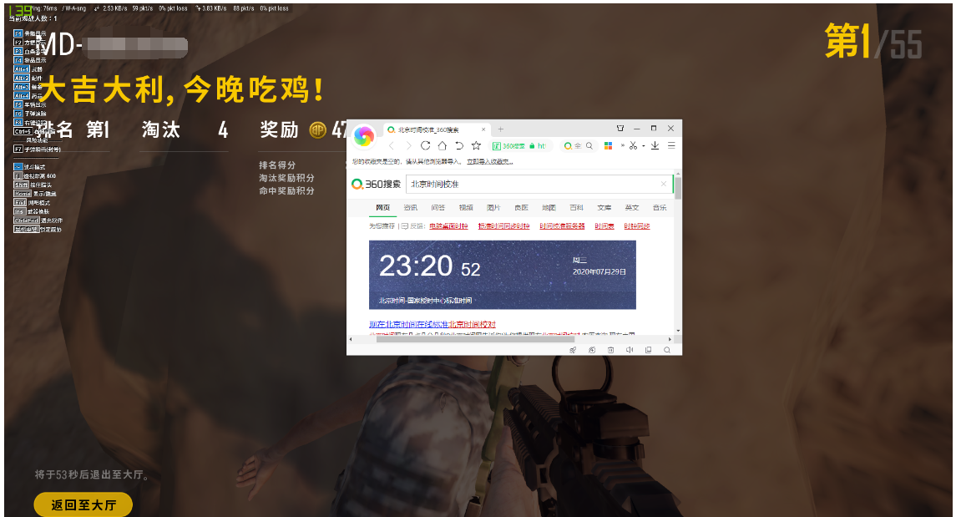Viewport: 956px width, 517px height.
Task: Open the zoom magnifier in status bar
Action: click(667, 350)
